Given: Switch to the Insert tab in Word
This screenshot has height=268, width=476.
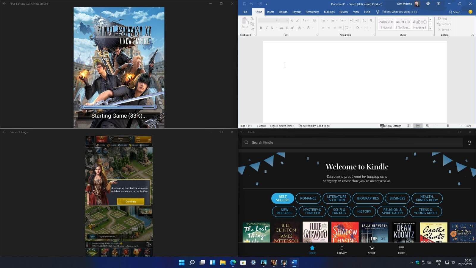Looking at the screenshot, I should tap(270, 12).
